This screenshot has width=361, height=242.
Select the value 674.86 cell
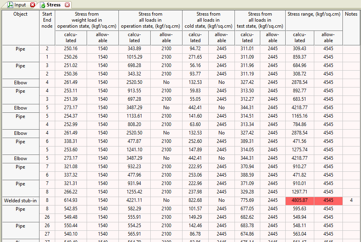[x=247, y=234]
